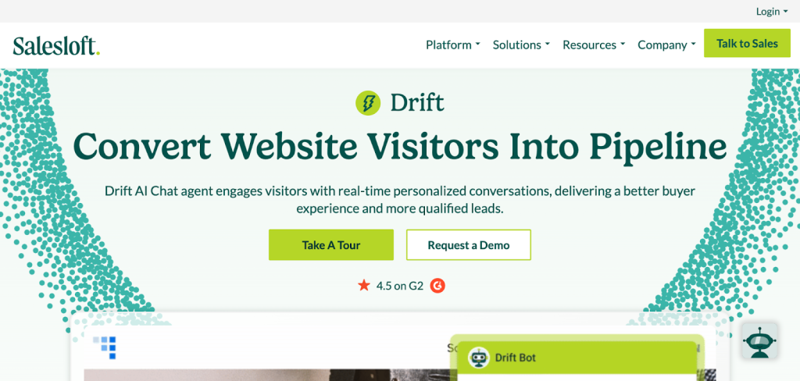Click the orange rating star icon

[x=364, y=286]
